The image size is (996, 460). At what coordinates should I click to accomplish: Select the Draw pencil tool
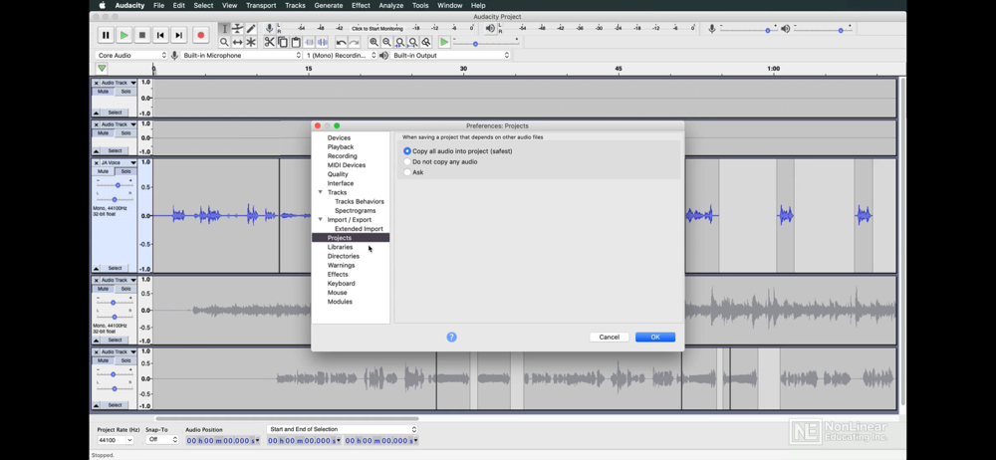coord(251,29)
